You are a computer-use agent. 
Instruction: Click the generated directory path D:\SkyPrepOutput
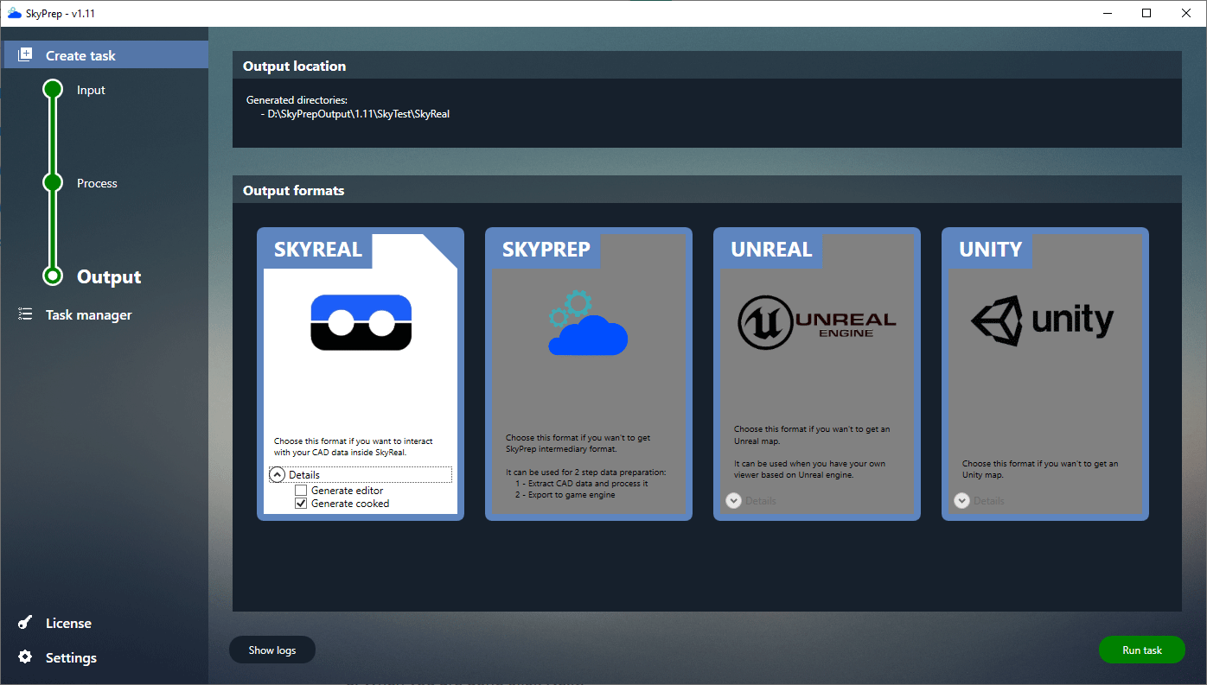coord(358,113)
